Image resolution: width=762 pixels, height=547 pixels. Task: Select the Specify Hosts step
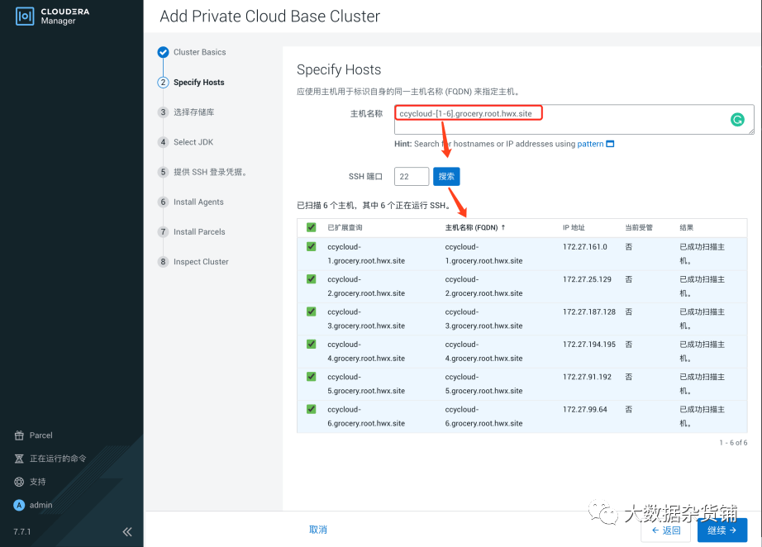click(x=198, y=82)
